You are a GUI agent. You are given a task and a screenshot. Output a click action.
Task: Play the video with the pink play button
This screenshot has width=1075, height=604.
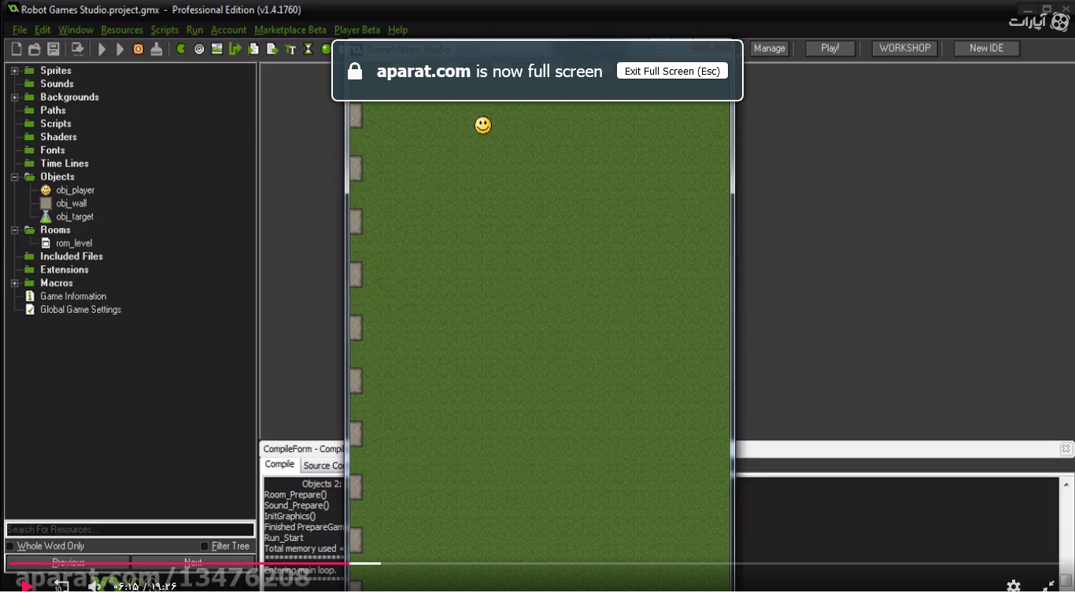click(x=27, y=586)
